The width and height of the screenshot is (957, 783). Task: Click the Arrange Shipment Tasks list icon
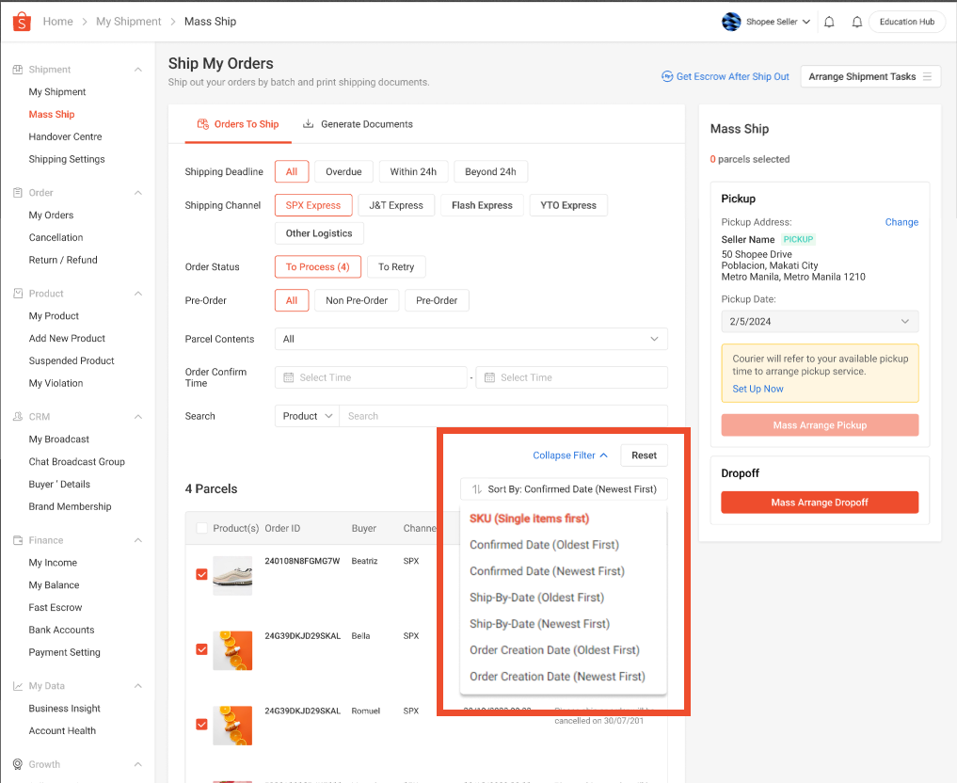pyautogui.click(x=927, y=77)
